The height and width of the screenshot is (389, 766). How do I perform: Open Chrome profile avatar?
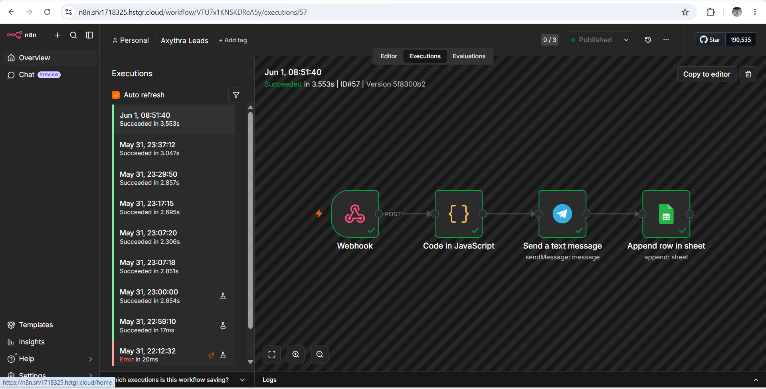[737, 12]
